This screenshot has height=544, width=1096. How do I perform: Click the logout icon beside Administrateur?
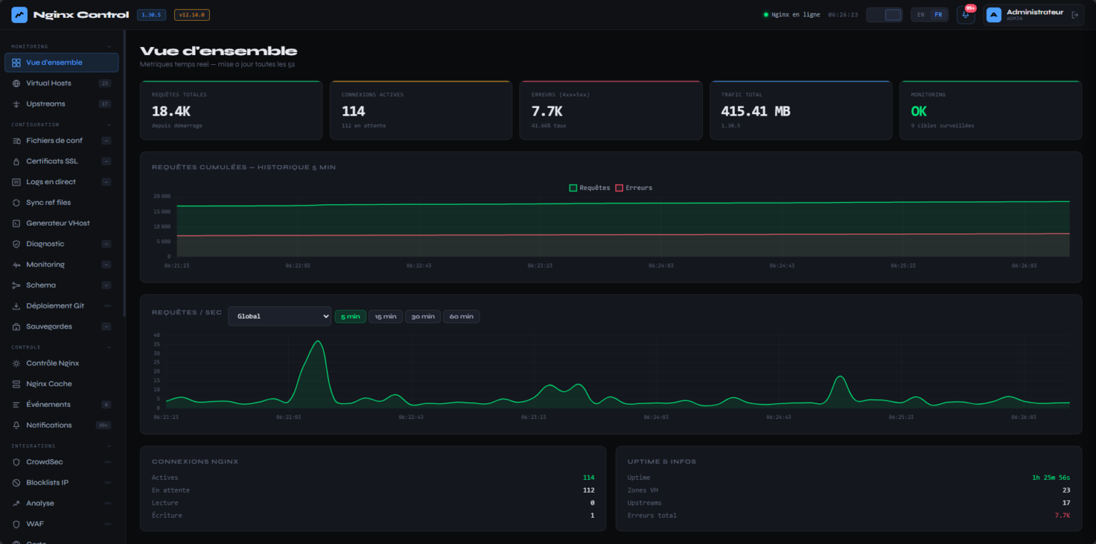[1075, 15]
